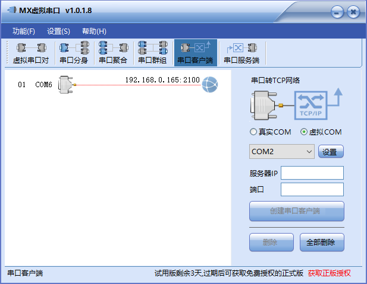The image size is (367, 284).
Task: Click the 串口客户端 status bar text
Action: pos(25,273)
